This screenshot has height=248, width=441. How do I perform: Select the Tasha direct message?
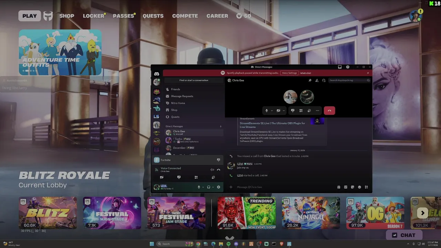tap(194, 140)
